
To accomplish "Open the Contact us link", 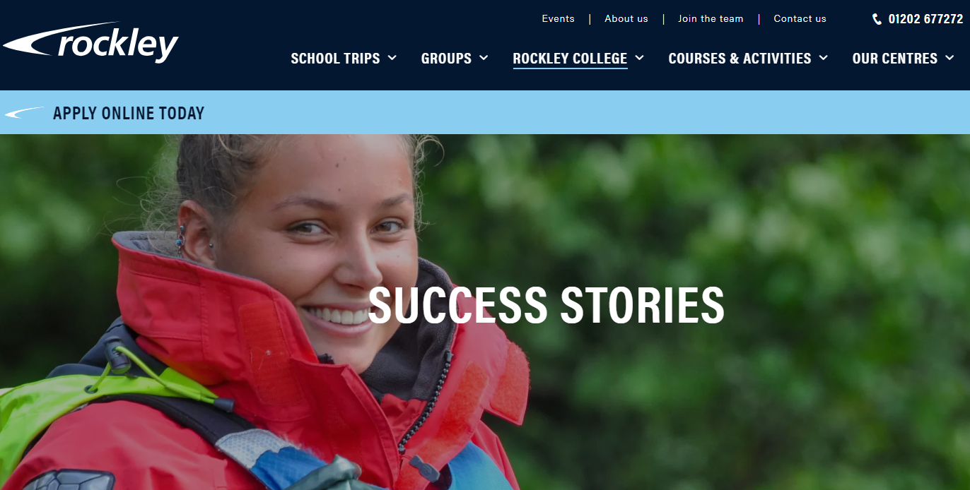I will click(800, 19).
